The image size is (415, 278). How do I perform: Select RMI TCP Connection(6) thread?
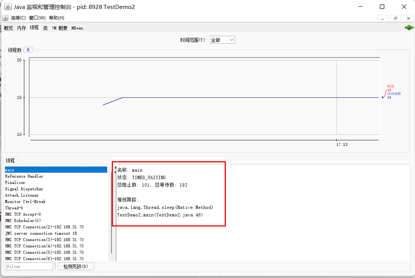tap(56, 259)
